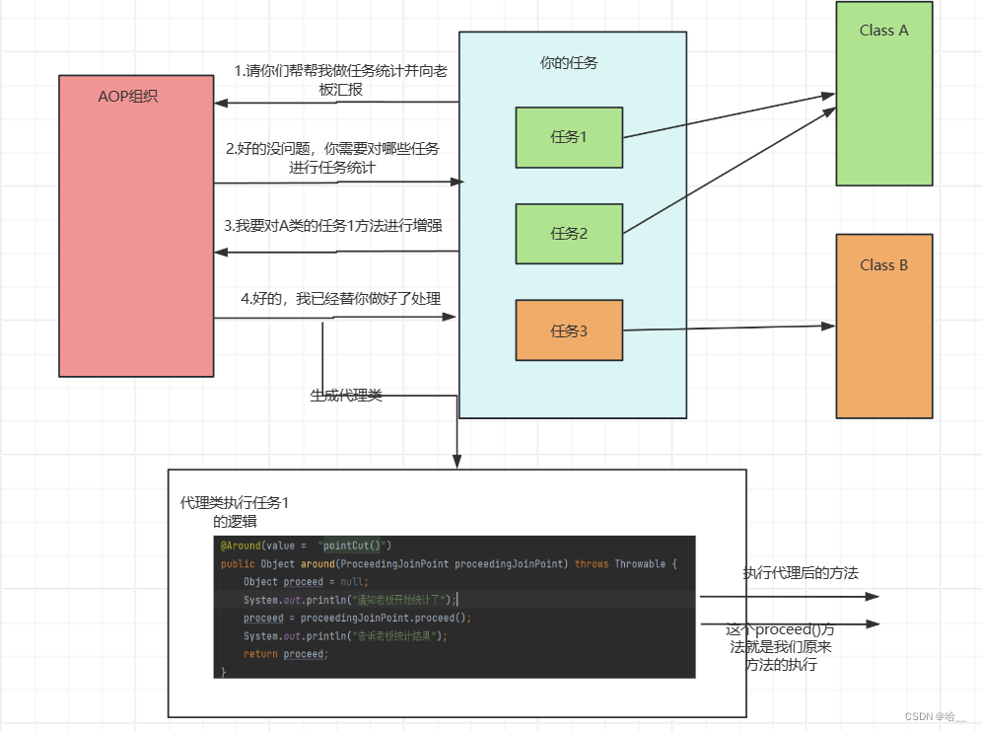This screenshot has width=982, height=731.
Task: Click the arrow from 任务3 to Class B
Action: point(729,328)
